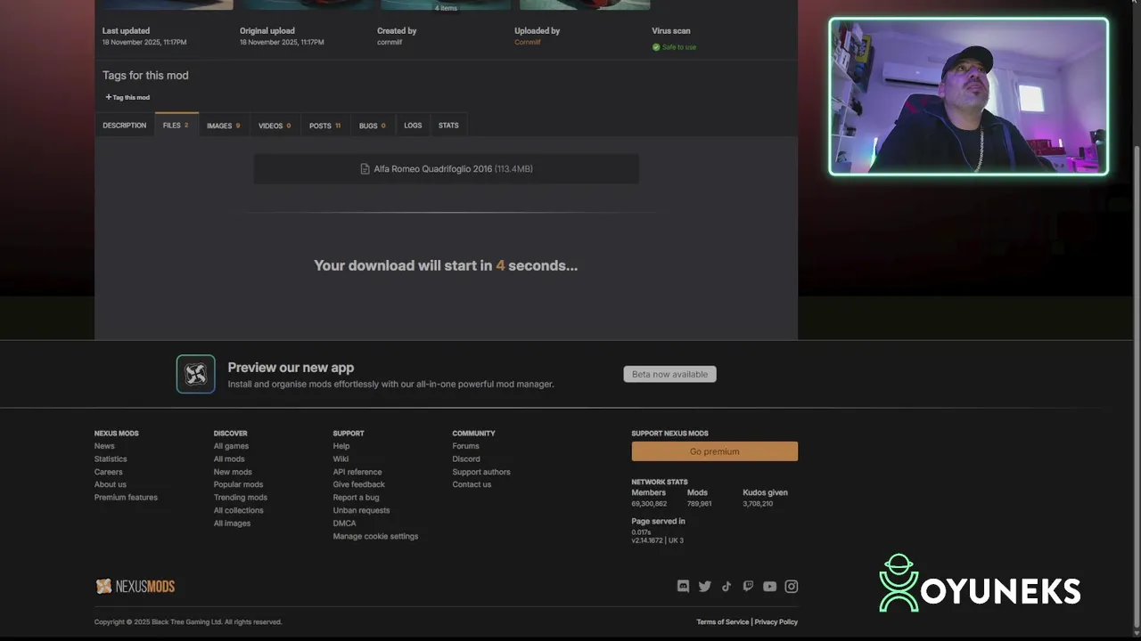
Task: Open the All collections link
Action: tap(239, 510)
